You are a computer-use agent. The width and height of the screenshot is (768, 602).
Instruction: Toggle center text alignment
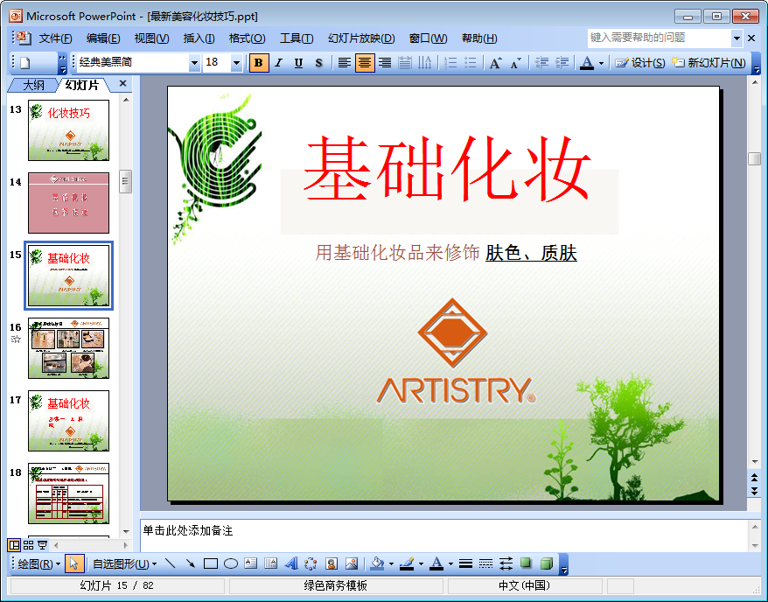[365, 63]
